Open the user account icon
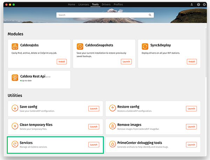This screenshot has width=210, height=160. point(192,5)
